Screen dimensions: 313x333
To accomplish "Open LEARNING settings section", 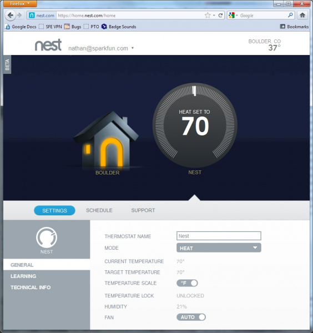I will (23, 276).
